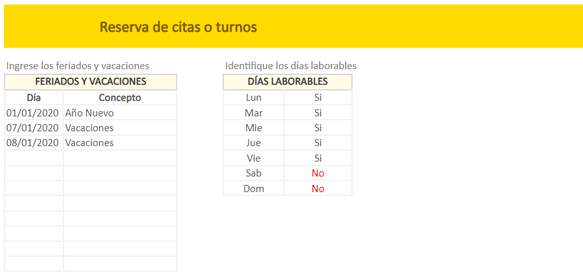
Task: Select the Año Nuevo concept cell
Action: coord(120,113)
